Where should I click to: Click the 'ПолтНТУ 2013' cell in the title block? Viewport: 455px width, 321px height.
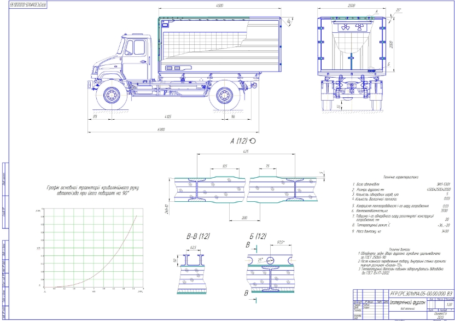click(440, 316)
